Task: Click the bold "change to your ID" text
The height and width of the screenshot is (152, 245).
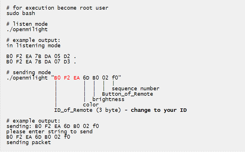Action: click(x=159, y=110)
